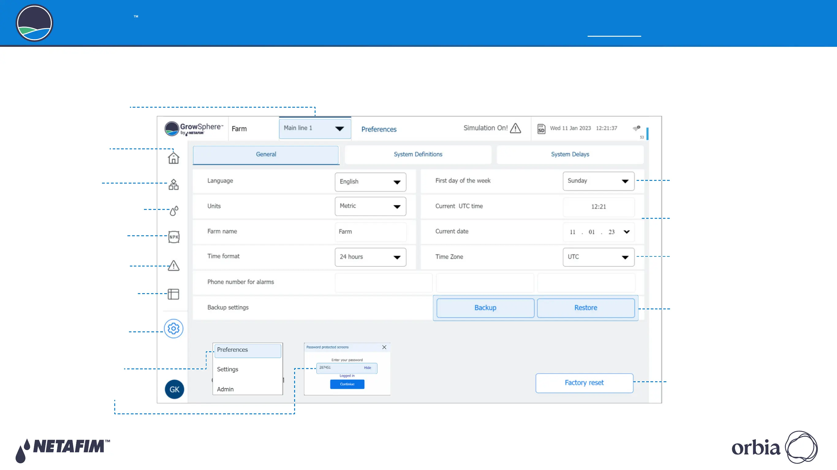Viewport: 837px width, 470px height.
Task: Click the Backup settings label
Action: tap(228, 308)
